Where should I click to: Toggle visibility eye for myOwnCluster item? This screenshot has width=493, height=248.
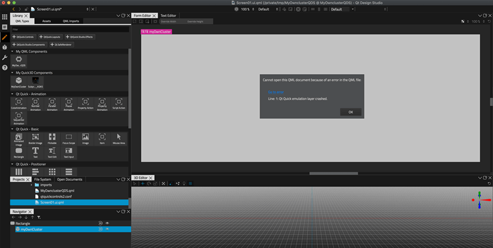click(x=107, y=229)
